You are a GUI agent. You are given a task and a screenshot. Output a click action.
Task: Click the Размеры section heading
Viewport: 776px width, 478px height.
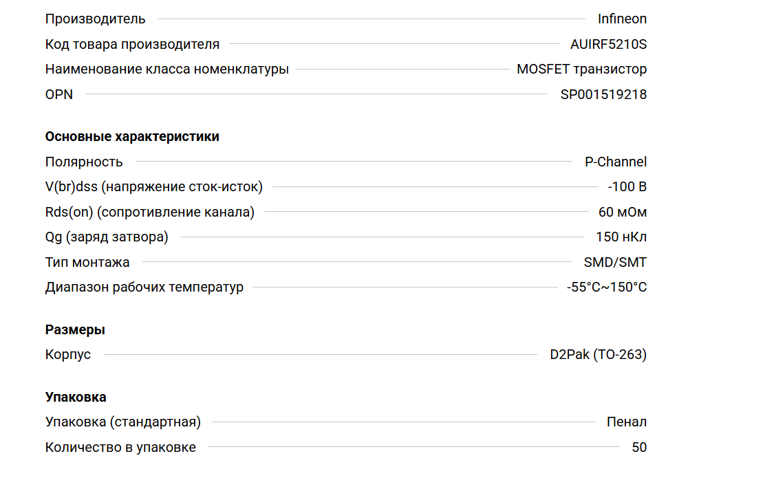coord(75,330)
